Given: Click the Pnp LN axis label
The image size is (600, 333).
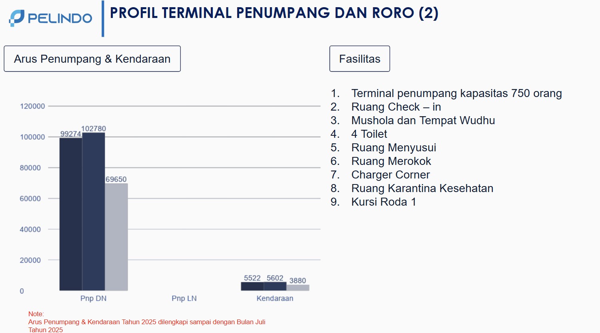Looking at the screenshot, I should [184, 298].
